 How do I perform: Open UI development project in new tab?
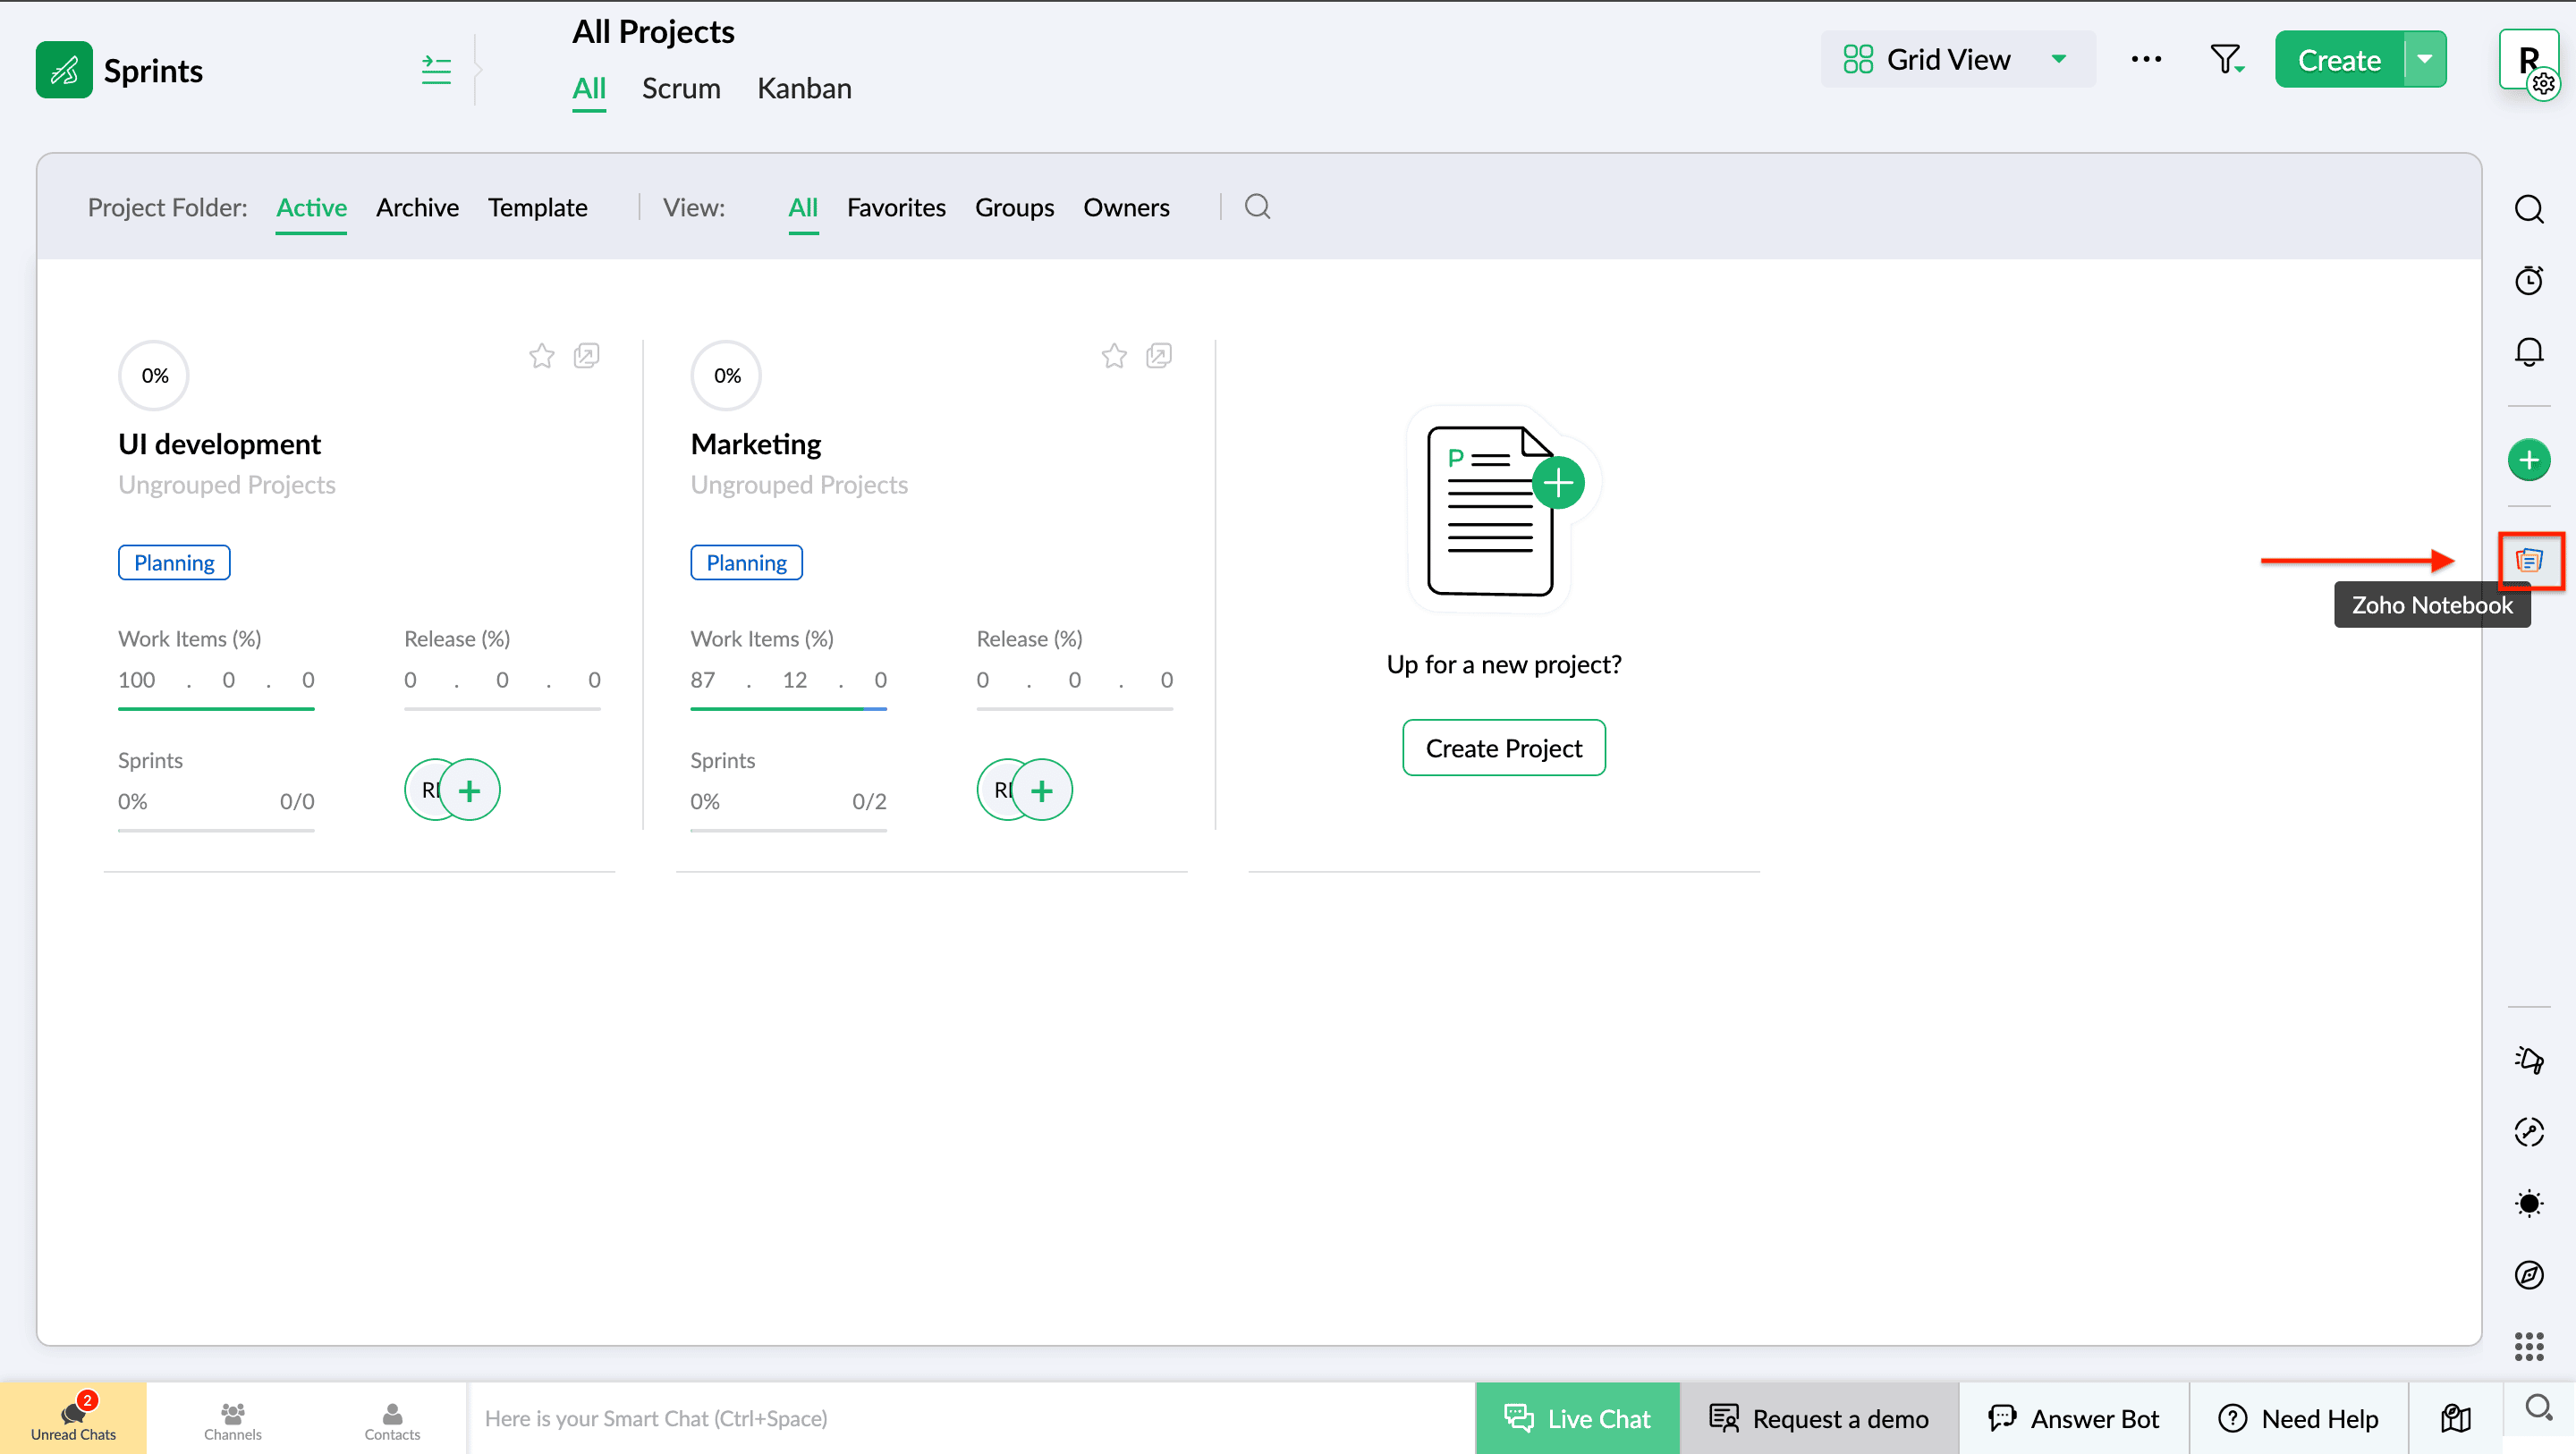click(587, 356)
